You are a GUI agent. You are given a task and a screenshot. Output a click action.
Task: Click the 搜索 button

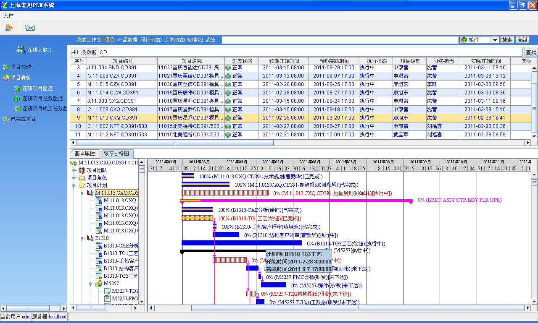pyautogui.click(x=507, y=40)
